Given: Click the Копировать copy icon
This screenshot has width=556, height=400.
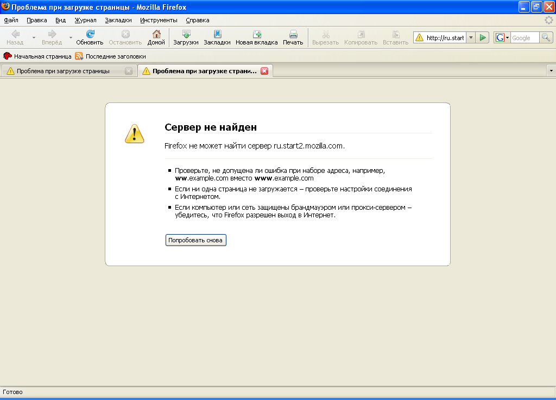Looking at the screenshot, I should [361, 34].
